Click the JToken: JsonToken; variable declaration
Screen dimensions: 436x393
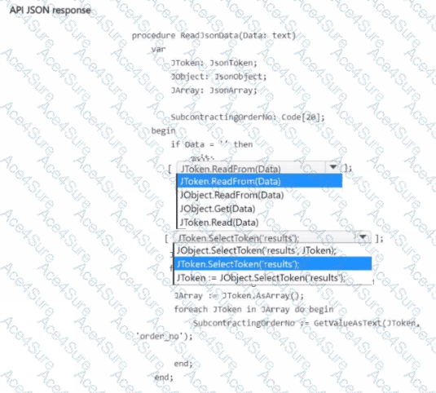214,63
